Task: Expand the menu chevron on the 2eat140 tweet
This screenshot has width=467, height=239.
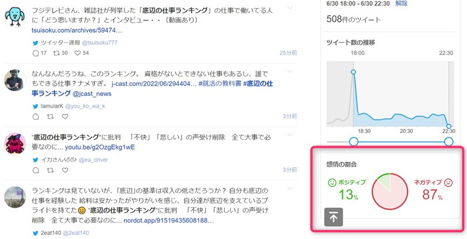Action: pos(290,189)
